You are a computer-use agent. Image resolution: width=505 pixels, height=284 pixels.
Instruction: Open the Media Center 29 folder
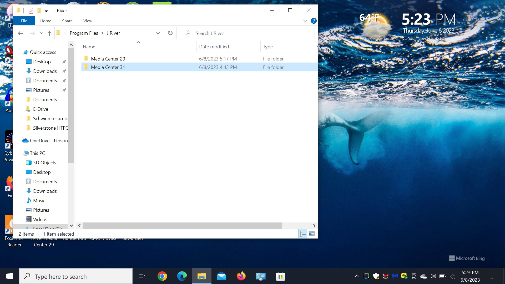[108, 59]
